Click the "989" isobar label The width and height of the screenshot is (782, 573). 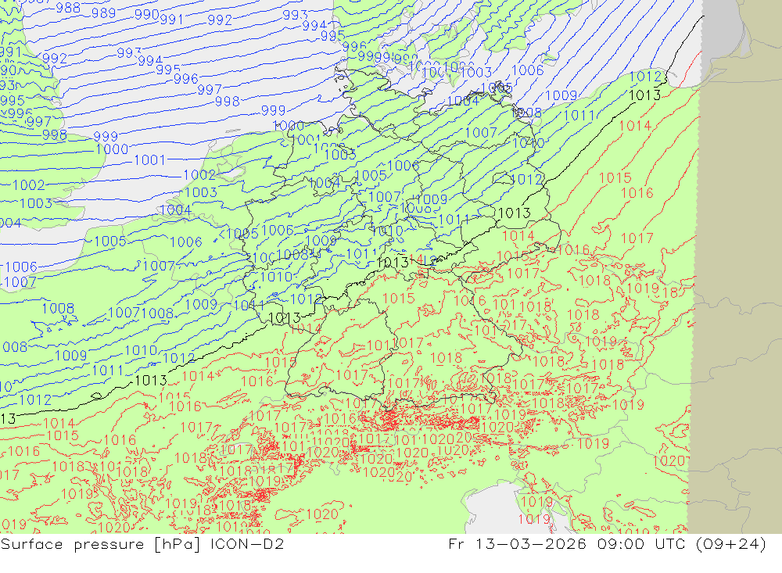point(104,13)
